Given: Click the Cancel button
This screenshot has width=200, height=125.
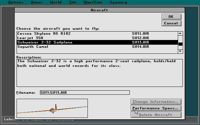Looking at the screenshot, I should 172,23.
